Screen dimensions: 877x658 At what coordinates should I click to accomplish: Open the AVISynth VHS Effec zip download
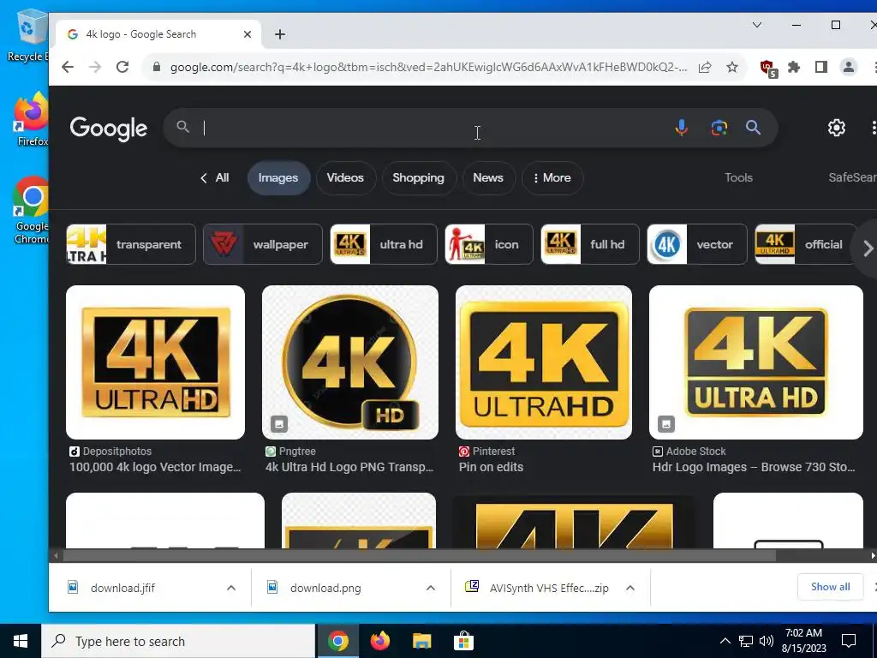click(549, 588)
